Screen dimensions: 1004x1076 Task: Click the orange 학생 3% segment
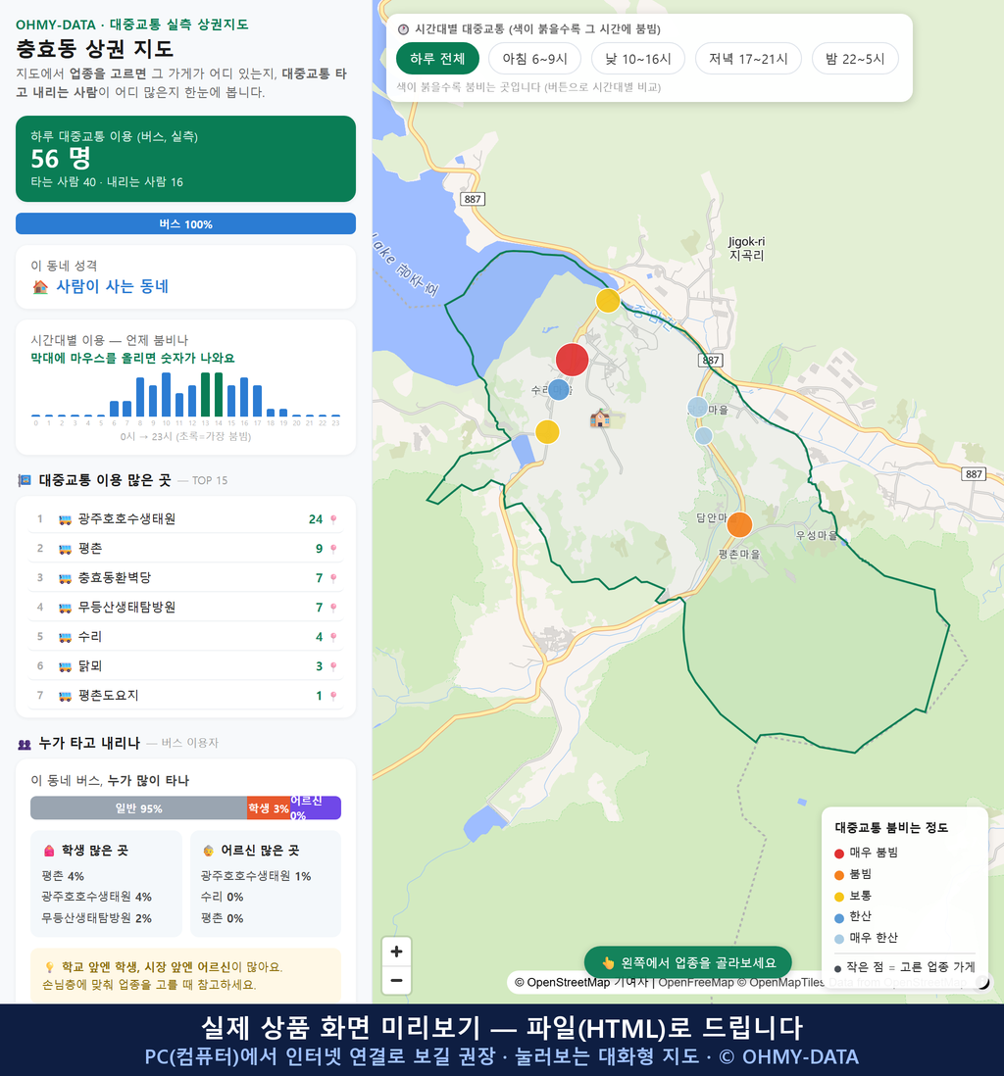(269, 807)
